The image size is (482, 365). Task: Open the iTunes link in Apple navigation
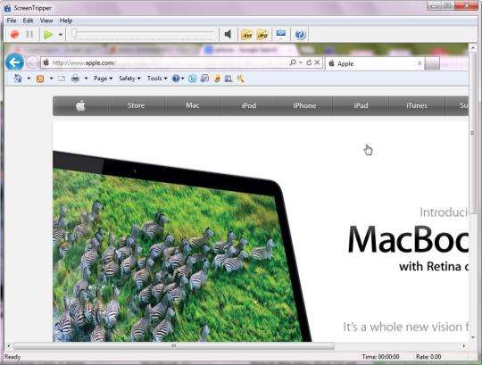pyautogui.click(x=417, y=105)
